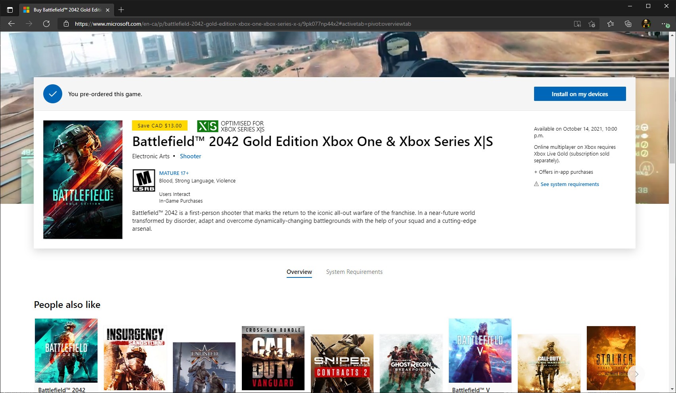Click the People also like heading
This screenshot has width=676, height=393.
(67, 305)
